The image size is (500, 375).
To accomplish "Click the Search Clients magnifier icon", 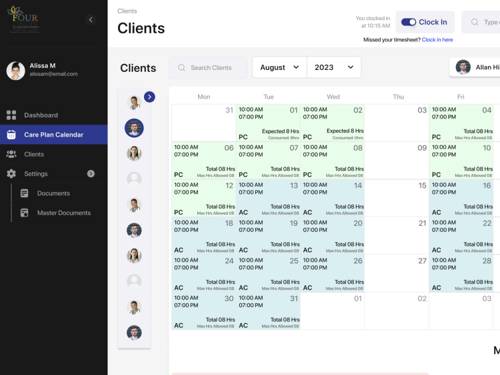I will pos(181,67).
